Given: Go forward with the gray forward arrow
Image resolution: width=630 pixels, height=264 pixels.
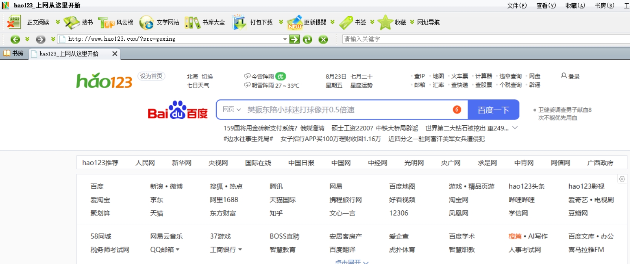Looking at the screenshot, I should (x=41, y=39).
